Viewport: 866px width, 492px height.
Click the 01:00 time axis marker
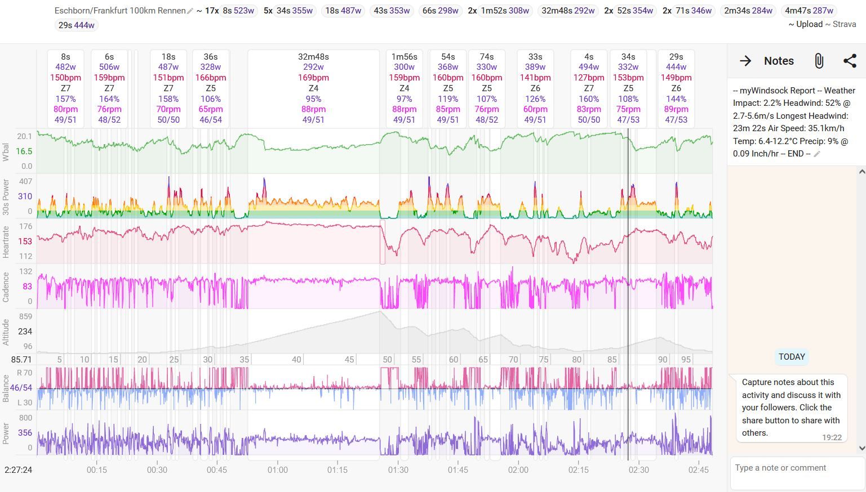(277, 469)
